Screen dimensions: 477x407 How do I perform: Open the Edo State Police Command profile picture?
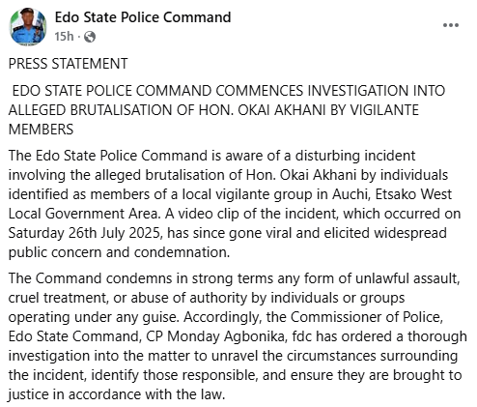click(28, 26)
